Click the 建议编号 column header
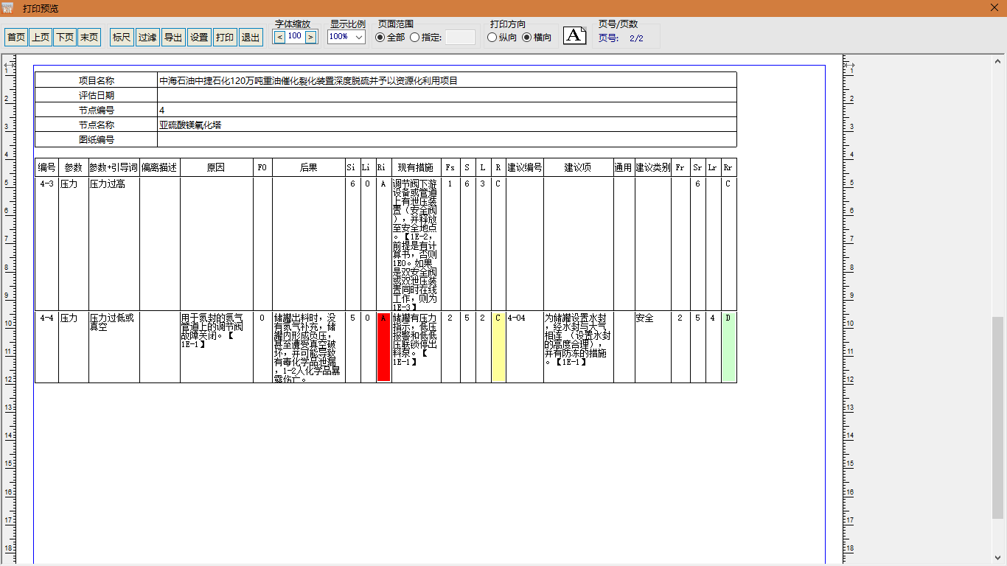1007x566 pixels. pos(525,167)
